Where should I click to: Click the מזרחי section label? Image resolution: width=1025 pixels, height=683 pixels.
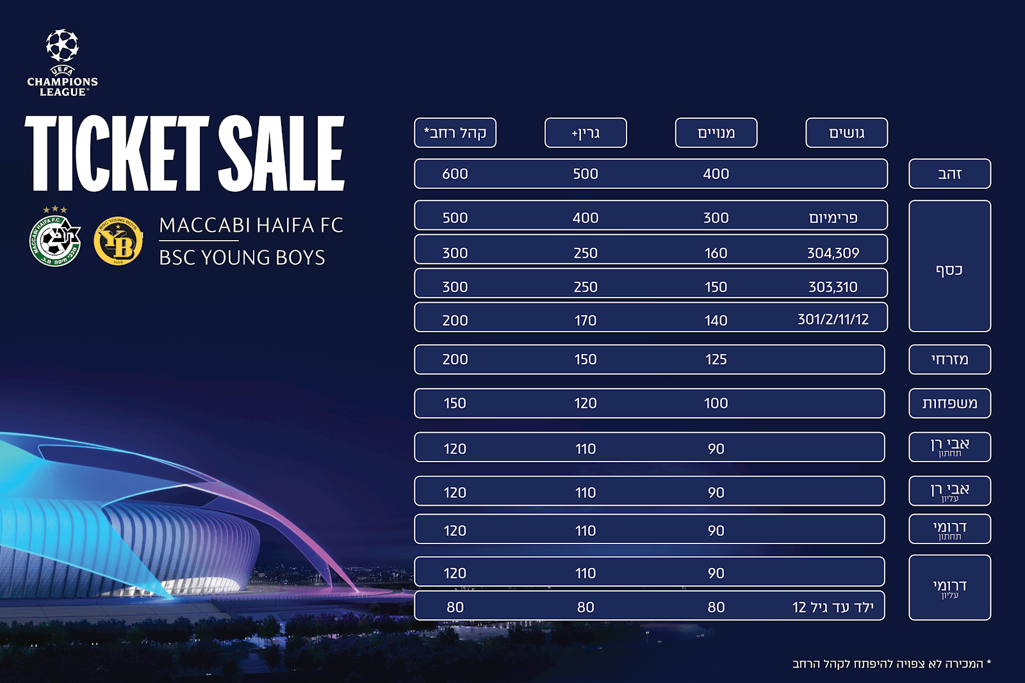(949, 360)
